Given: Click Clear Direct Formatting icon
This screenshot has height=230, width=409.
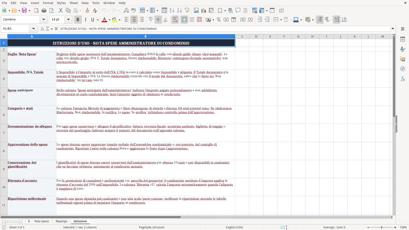Looking at the screenshot, I should (x=95, y=11).
